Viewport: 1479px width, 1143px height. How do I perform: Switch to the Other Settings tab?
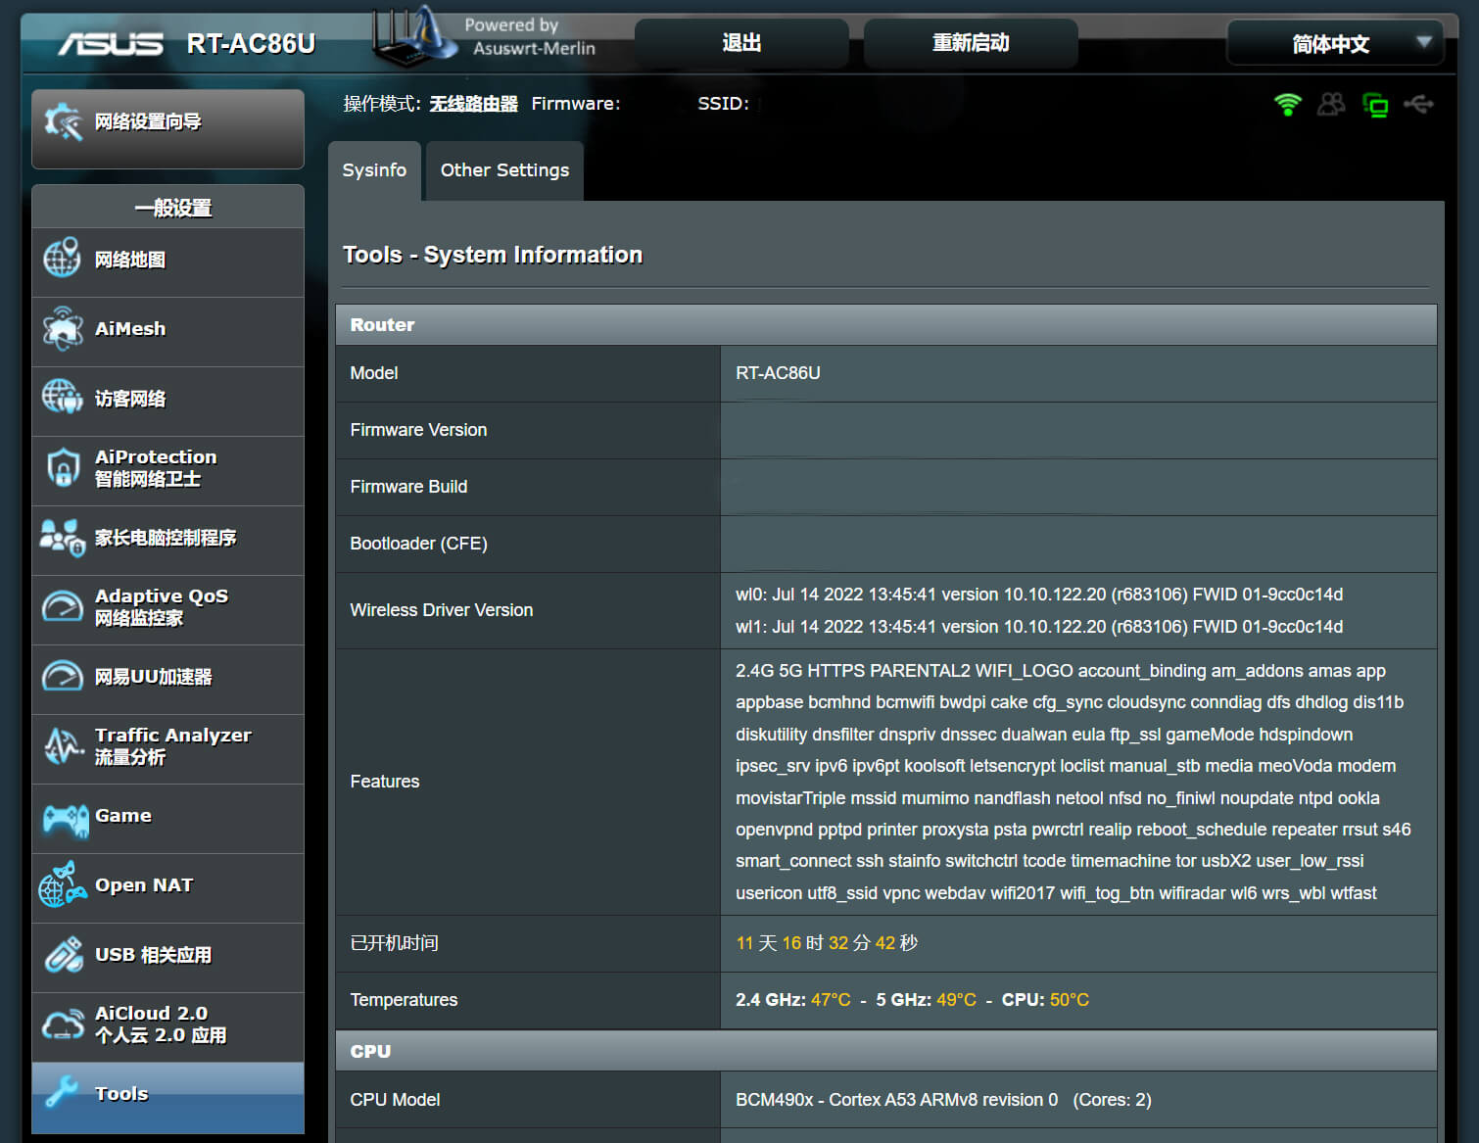coord(504,170)
